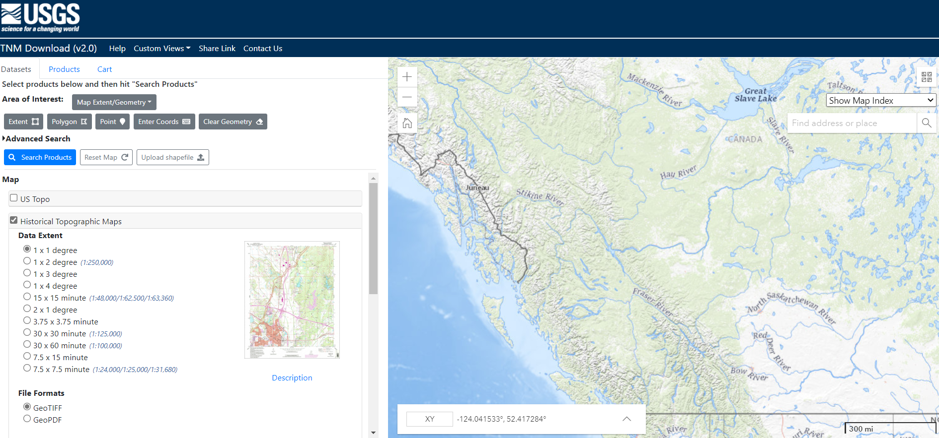
Task: Zoom in on the map
Action: click(407, 77)
